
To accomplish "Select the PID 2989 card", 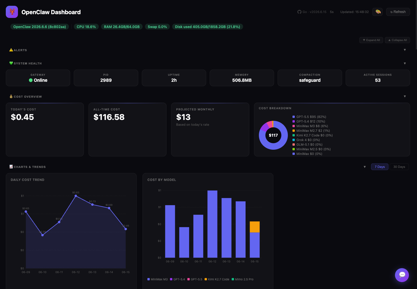I will pos(106,78).
